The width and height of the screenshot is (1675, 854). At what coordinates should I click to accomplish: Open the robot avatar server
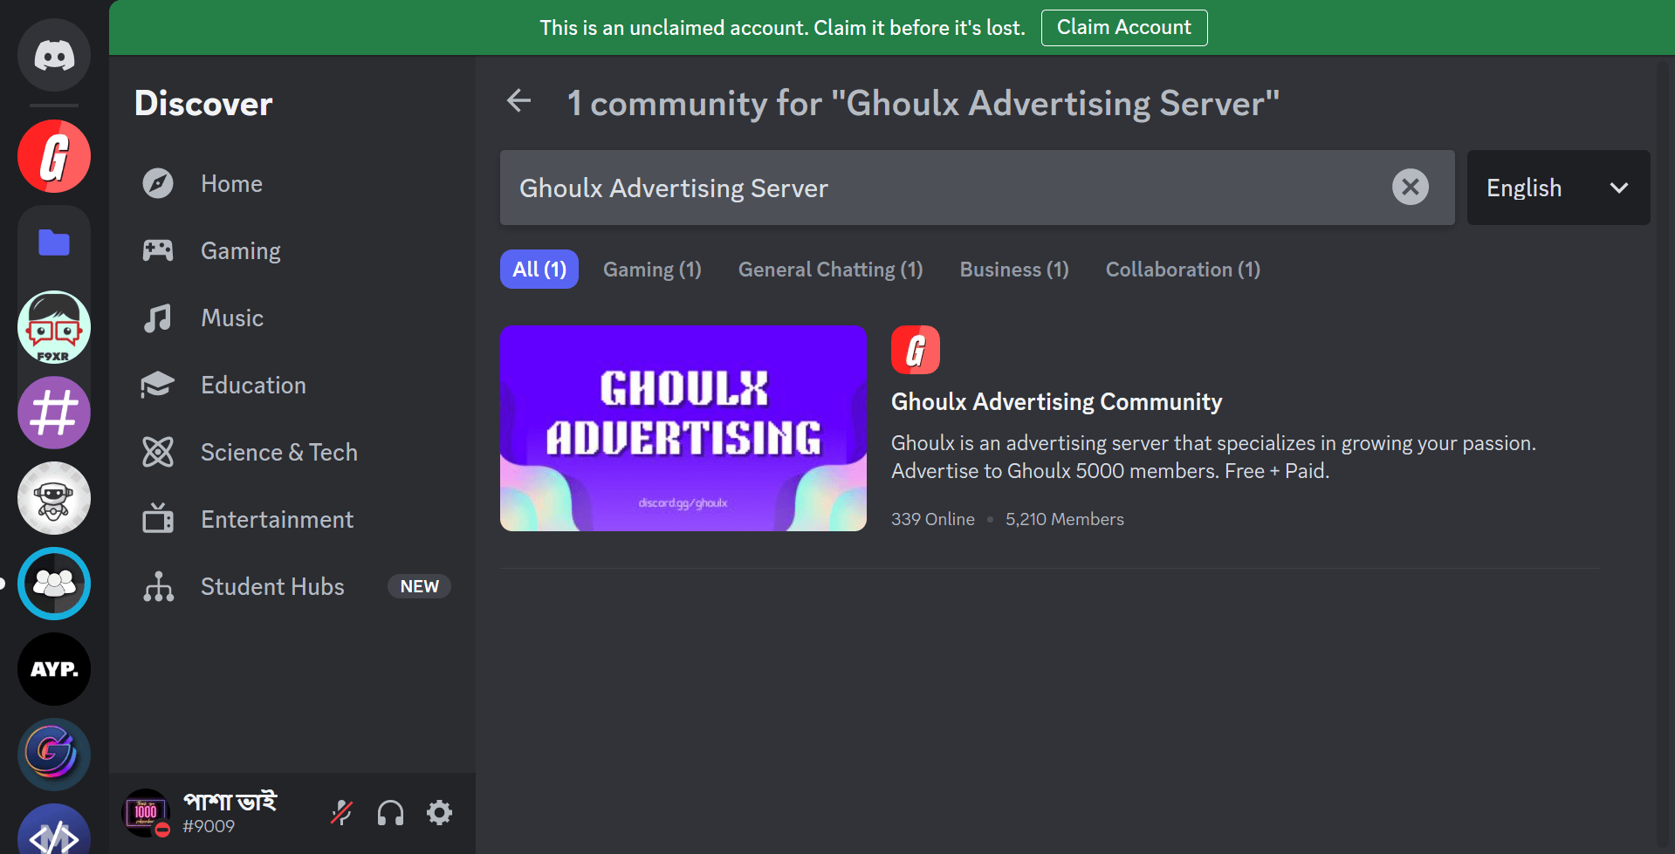pos(54,498)
